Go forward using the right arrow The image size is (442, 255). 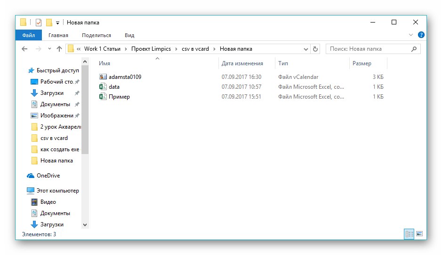click(x=38, y=49)
